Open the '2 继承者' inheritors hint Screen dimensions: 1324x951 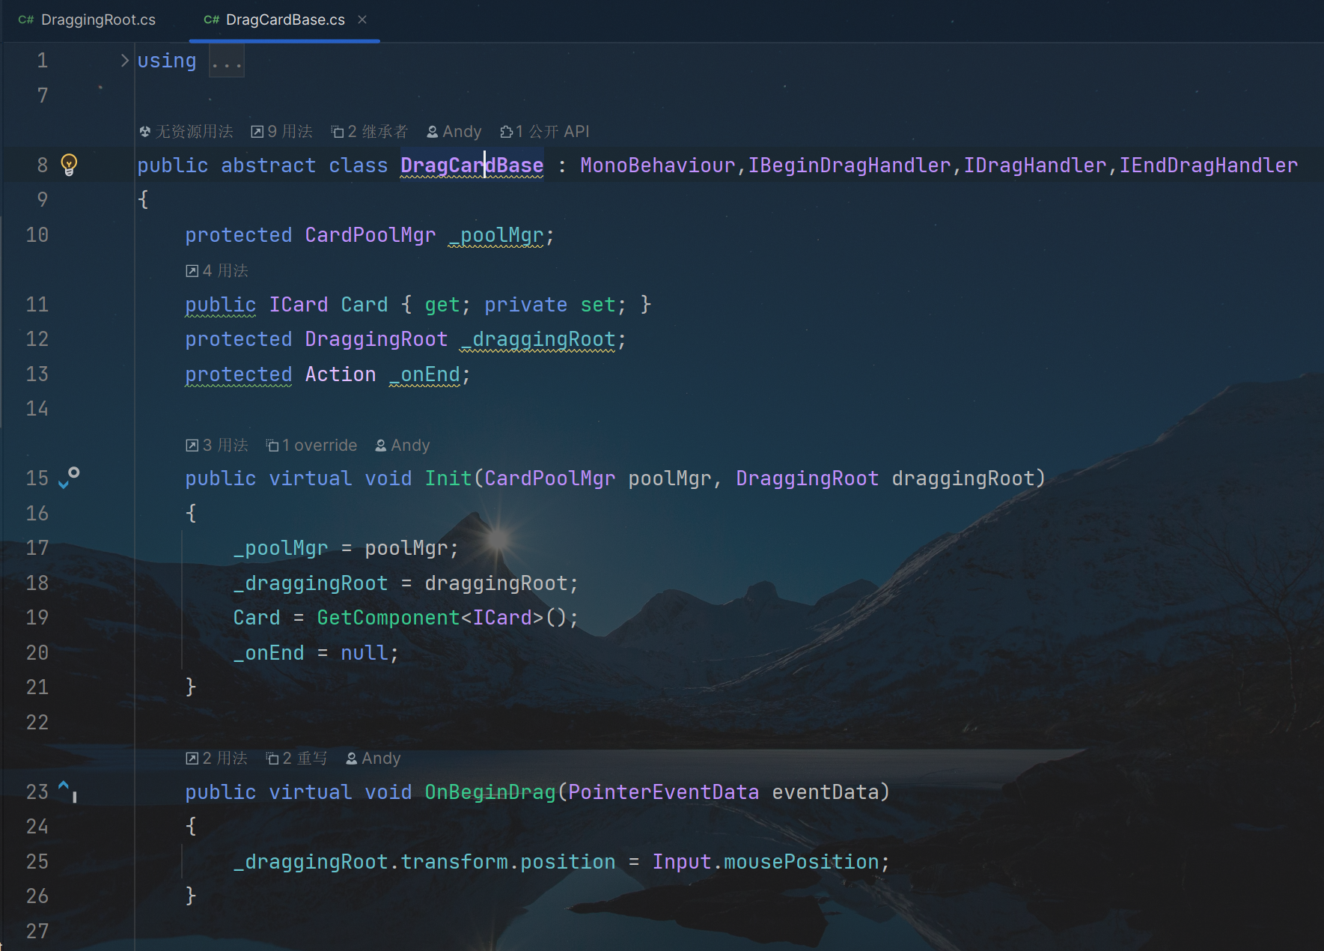click(370, 132)
